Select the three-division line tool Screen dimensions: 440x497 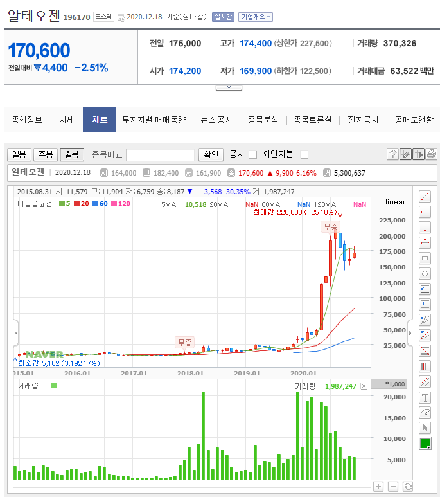click(425, 289)
